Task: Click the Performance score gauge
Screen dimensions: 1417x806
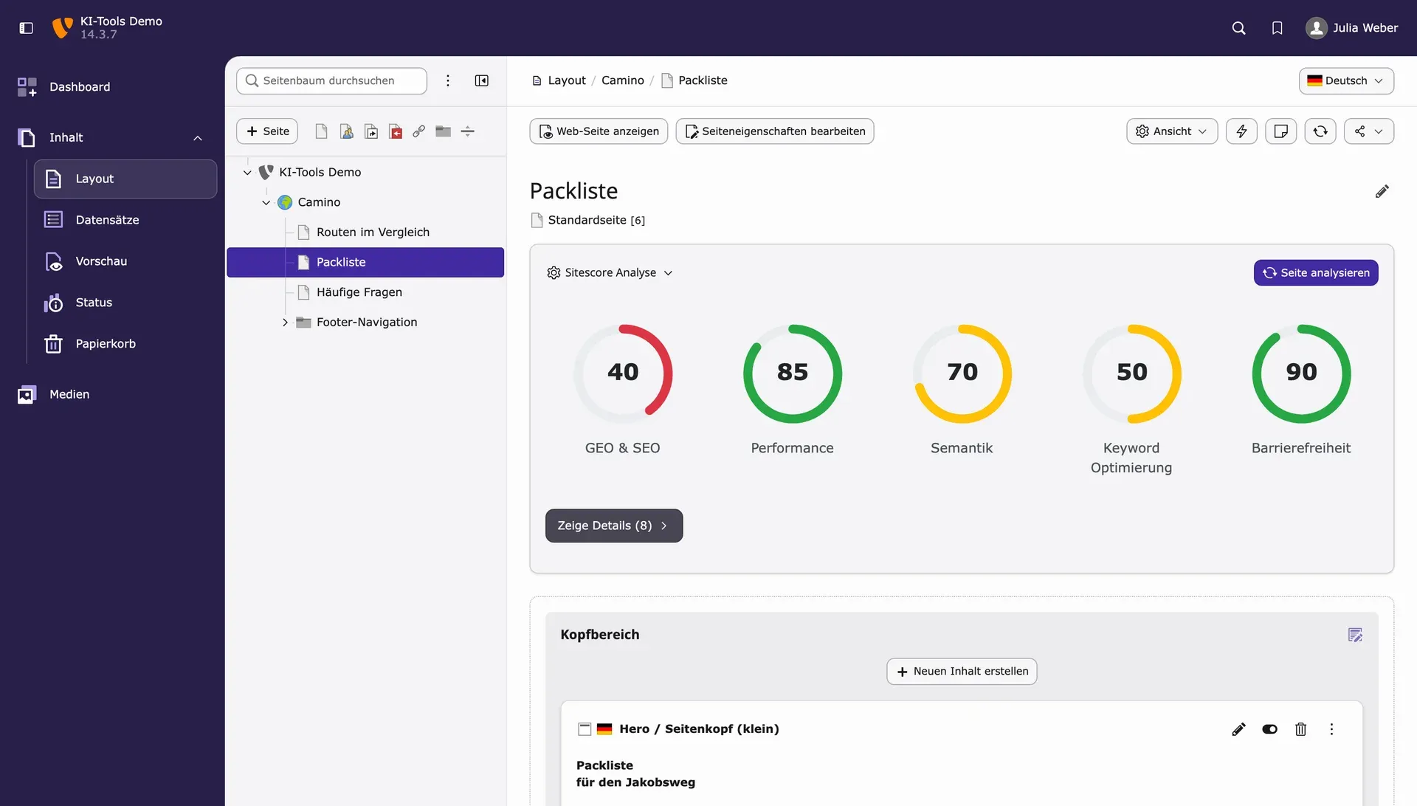Action: tap(793, 373)
